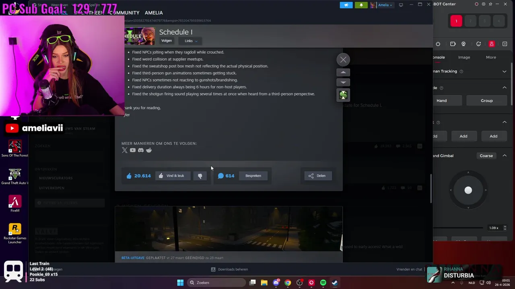Click the thumbs-down dislike button

(200, 176)
